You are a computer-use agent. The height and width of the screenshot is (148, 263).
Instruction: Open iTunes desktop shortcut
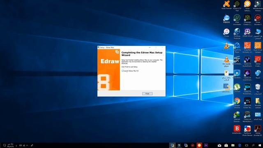tap(226, 33)
